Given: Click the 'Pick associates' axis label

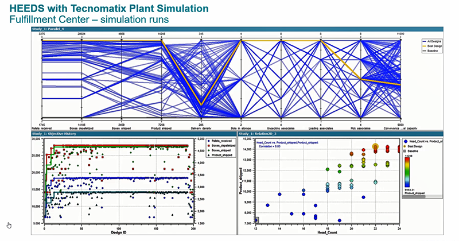Looking at the screenshot, I should 360,129.
